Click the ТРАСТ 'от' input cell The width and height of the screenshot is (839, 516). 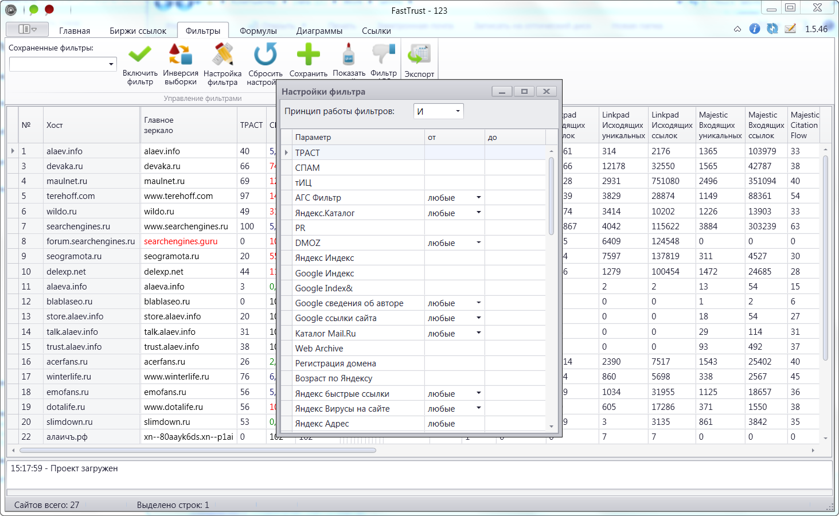coord(454,153)
